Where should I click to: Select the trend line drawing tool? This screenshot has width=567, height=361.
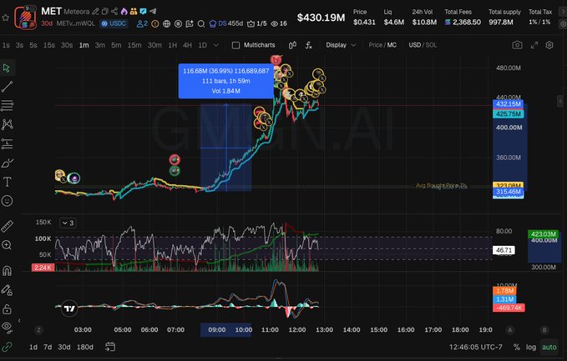[x=7, y=87]
